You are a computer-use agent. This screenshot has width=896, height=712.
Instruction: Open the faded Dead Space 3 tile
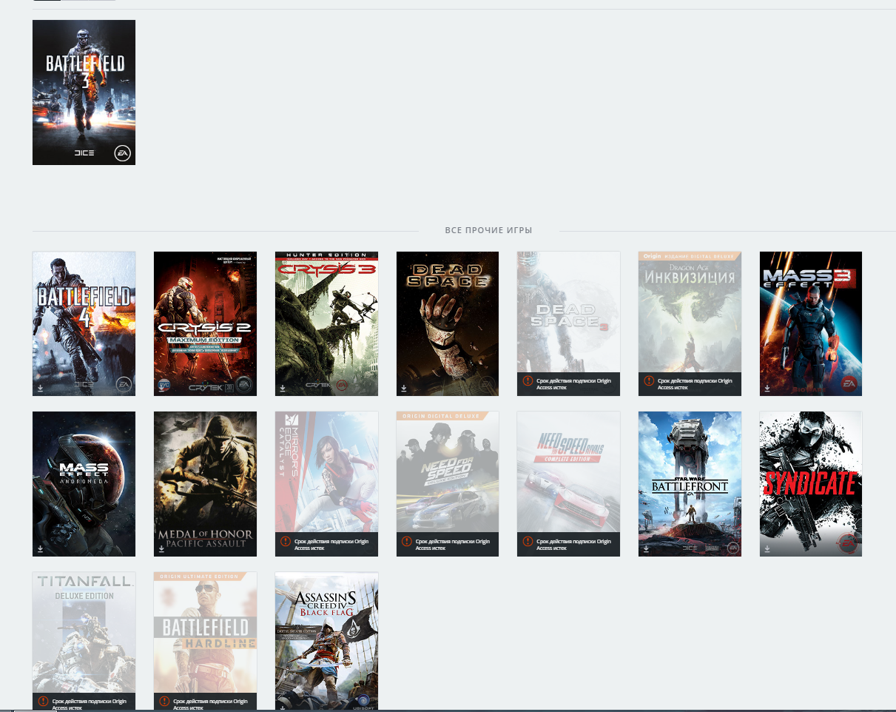(568, 323)
